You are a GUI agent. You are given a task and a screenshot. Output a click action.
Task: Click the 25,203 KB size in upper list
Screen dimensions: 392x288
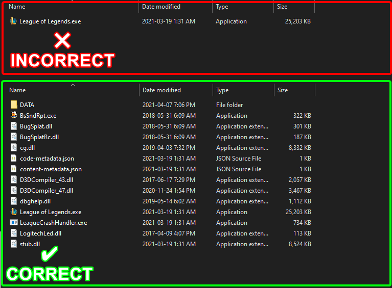coord(298,21)
